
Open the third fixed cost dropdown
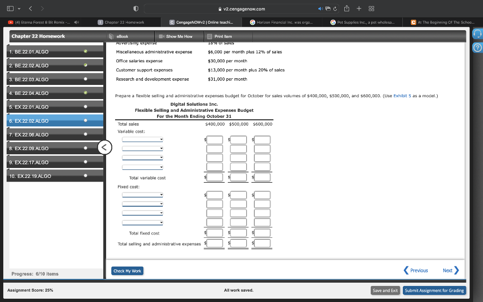coord(142,213)
